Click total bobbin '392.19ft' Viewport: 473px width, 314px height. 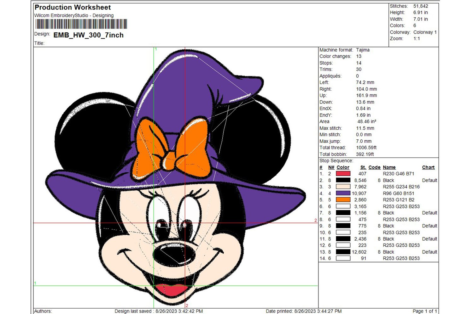point(365,154)
